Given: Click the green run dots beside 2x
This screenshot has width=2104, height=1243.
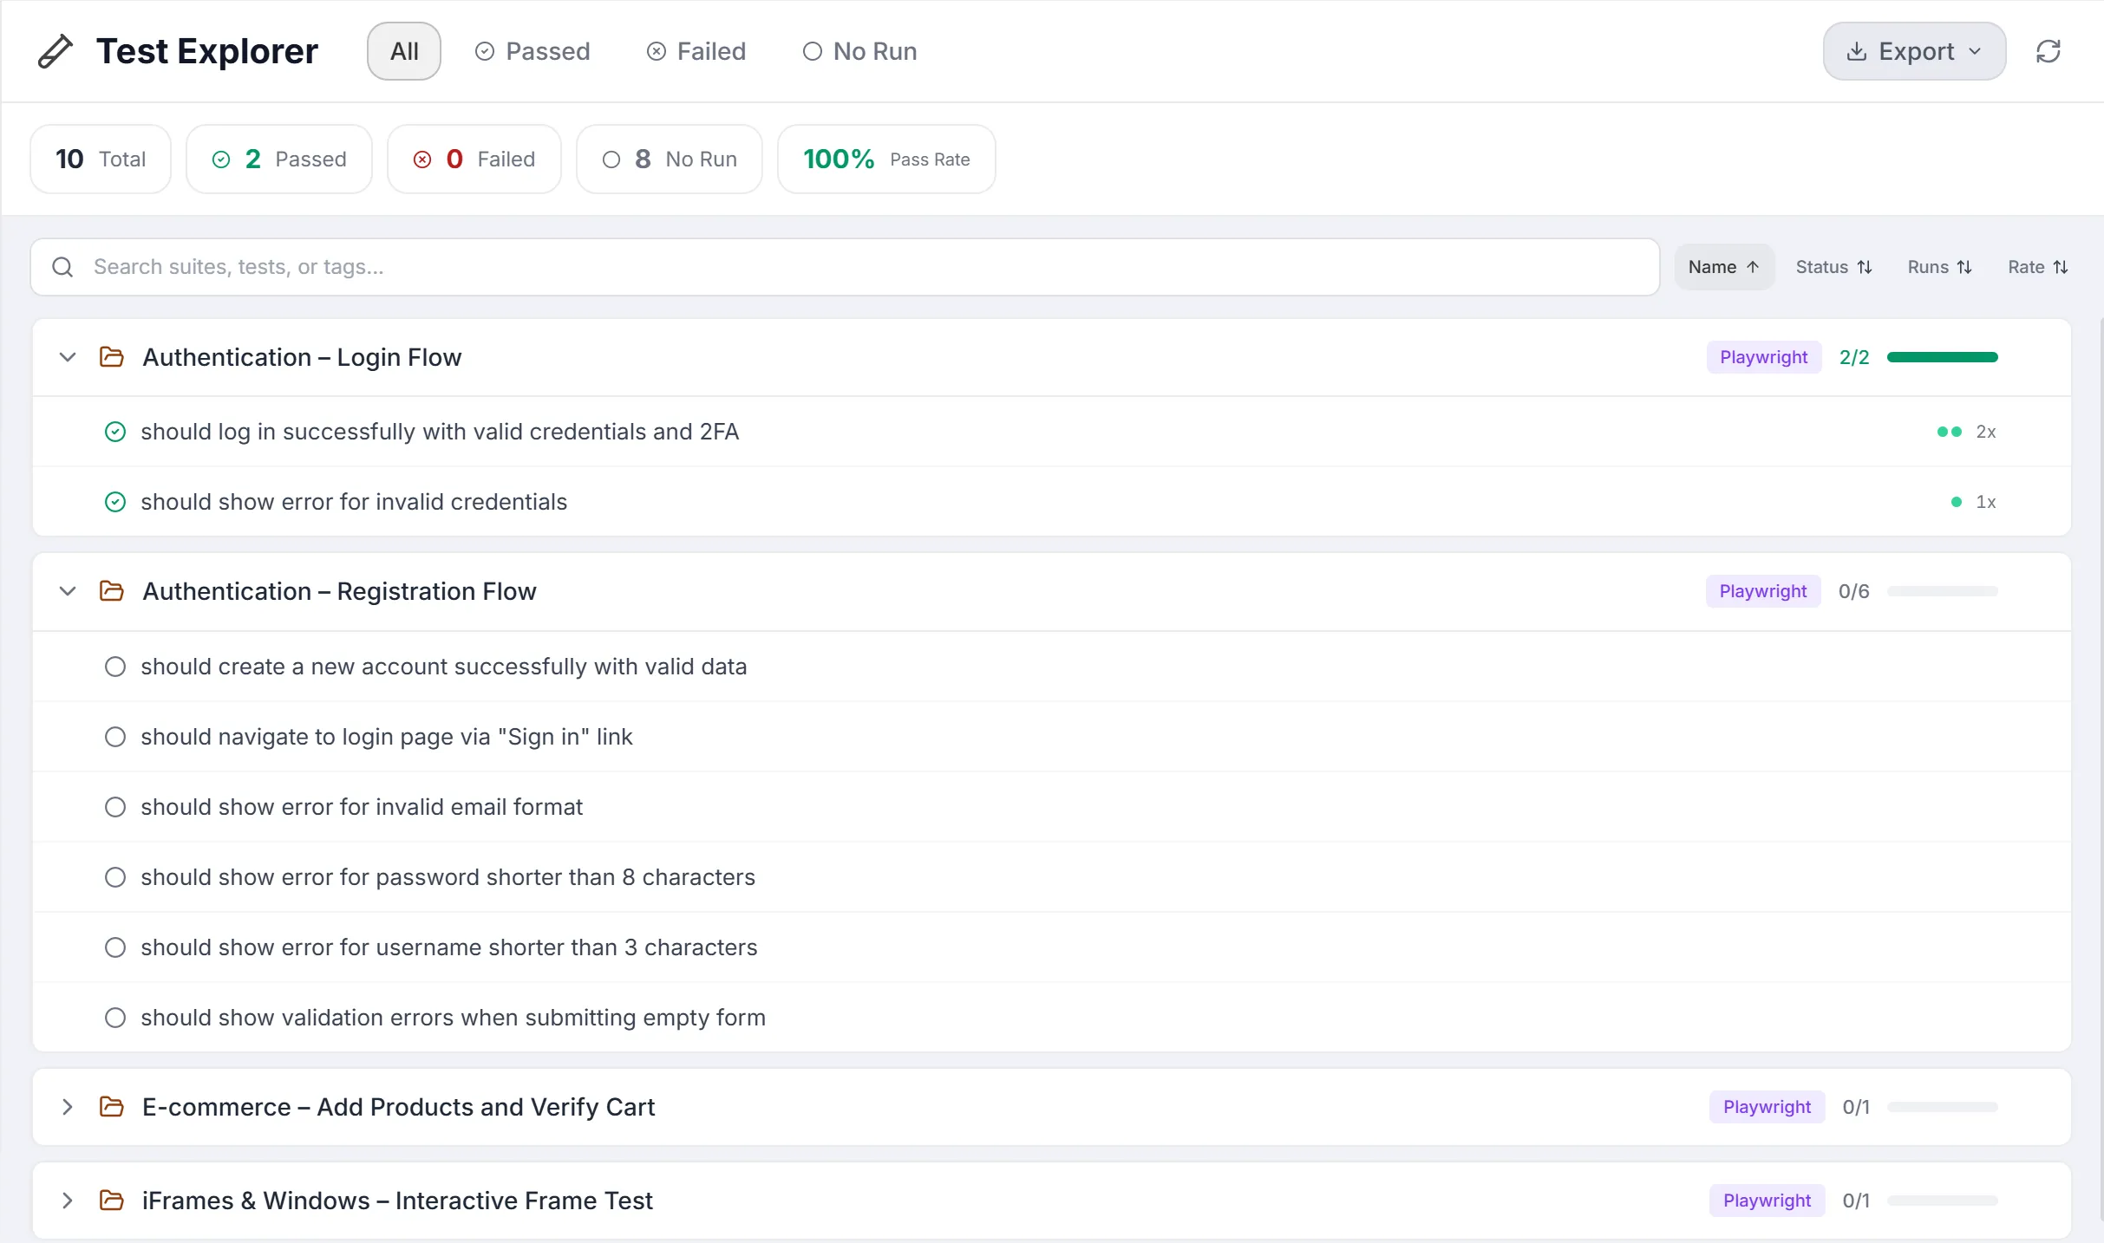Looking at the screenshot, I should (x=1950, y=432).
